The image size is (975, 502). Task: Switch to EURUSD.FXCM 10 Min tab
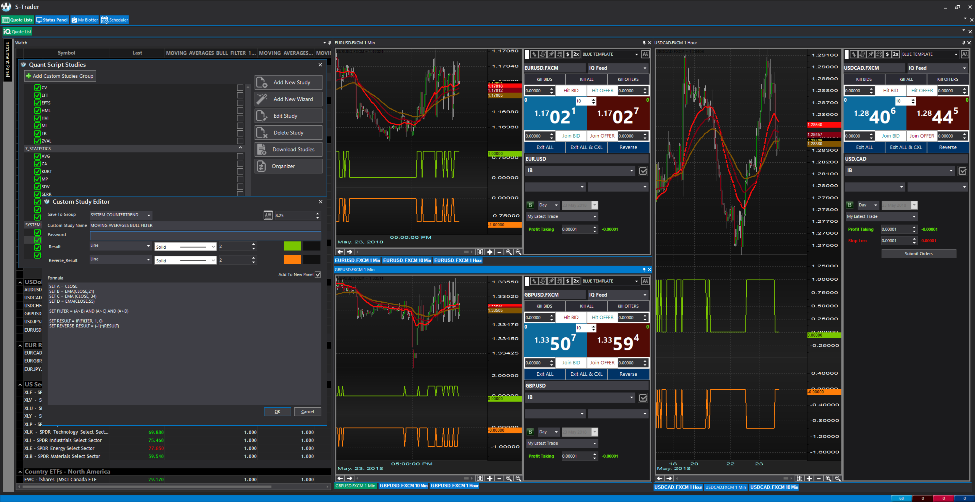pos(407,261)
